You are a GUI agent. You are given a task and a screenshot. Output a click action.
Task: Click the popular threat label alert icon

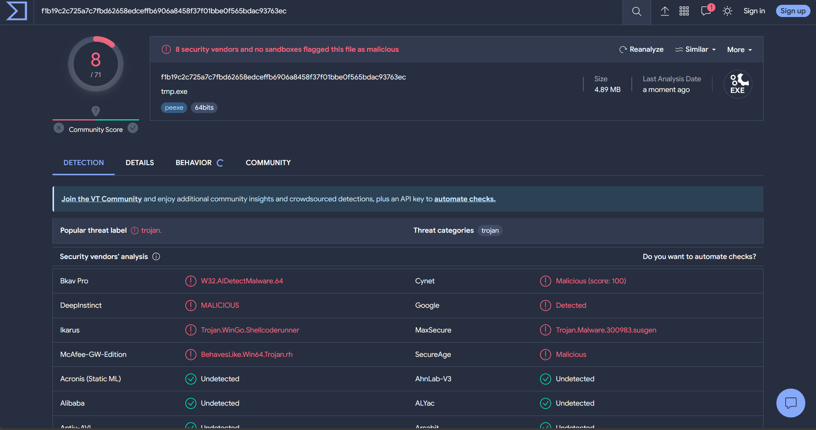pyautogui.click(x=135, y=231)
